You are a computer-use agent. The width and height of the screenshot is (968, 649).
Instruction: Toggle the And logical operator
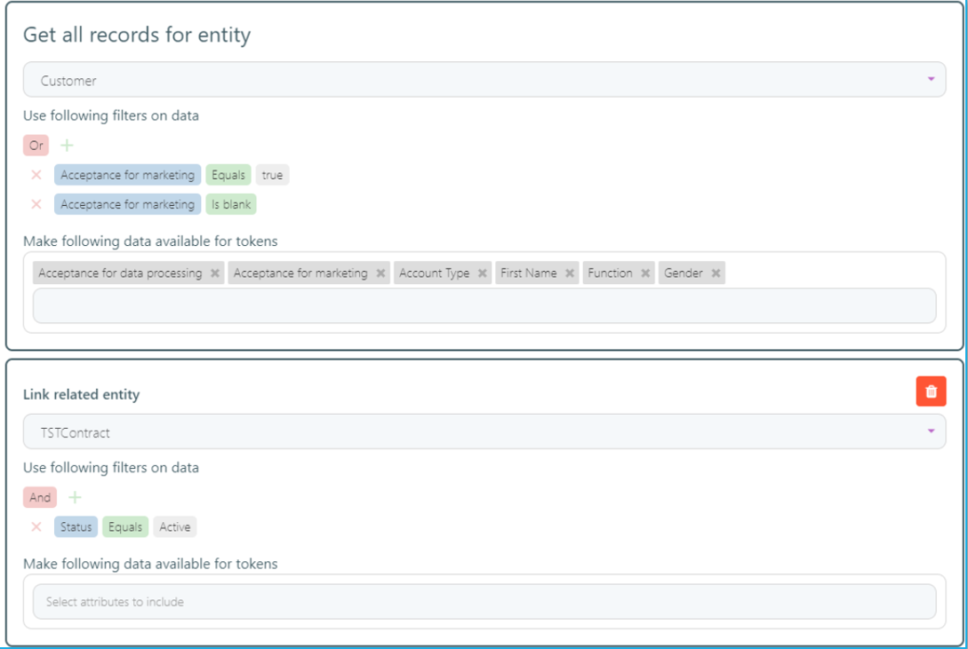pos(40,498)
